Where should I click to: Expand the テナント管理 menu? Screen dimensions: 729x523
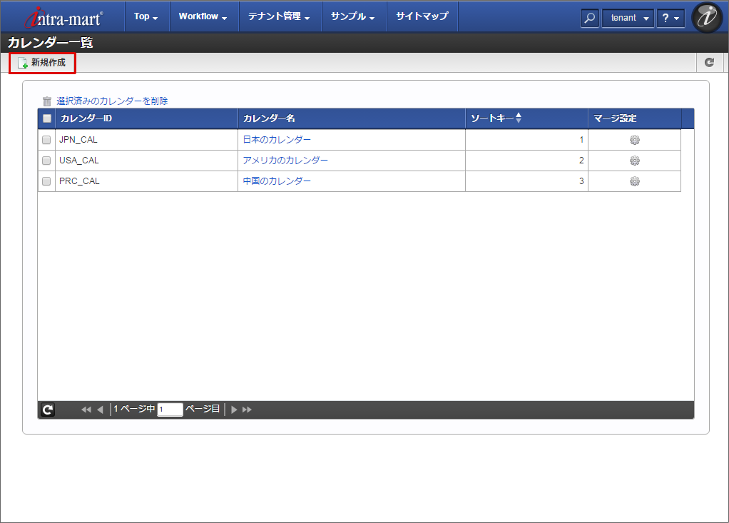click(x=279, y=16)
